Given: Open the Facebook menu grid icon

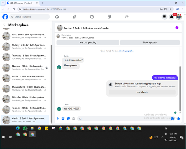Looking at the screenshot, I should click(x=164, y=17).
